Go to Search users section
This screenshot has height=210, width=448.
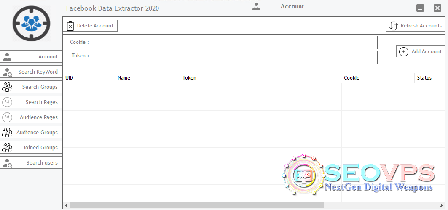(31, 162)
